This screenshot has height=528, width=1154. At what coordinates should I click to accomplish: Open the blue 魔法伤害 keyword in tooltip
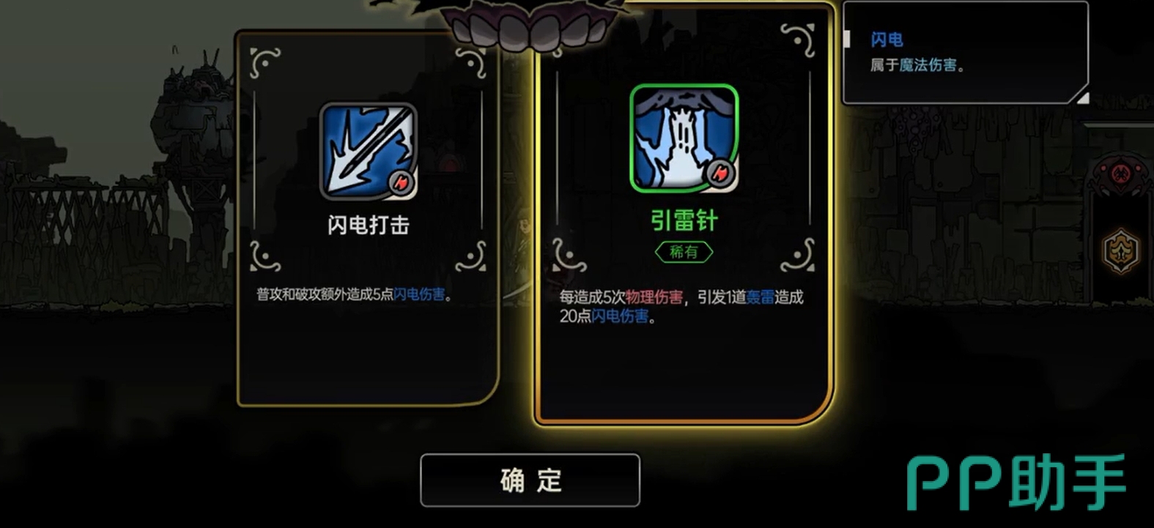tap(928, 65)
